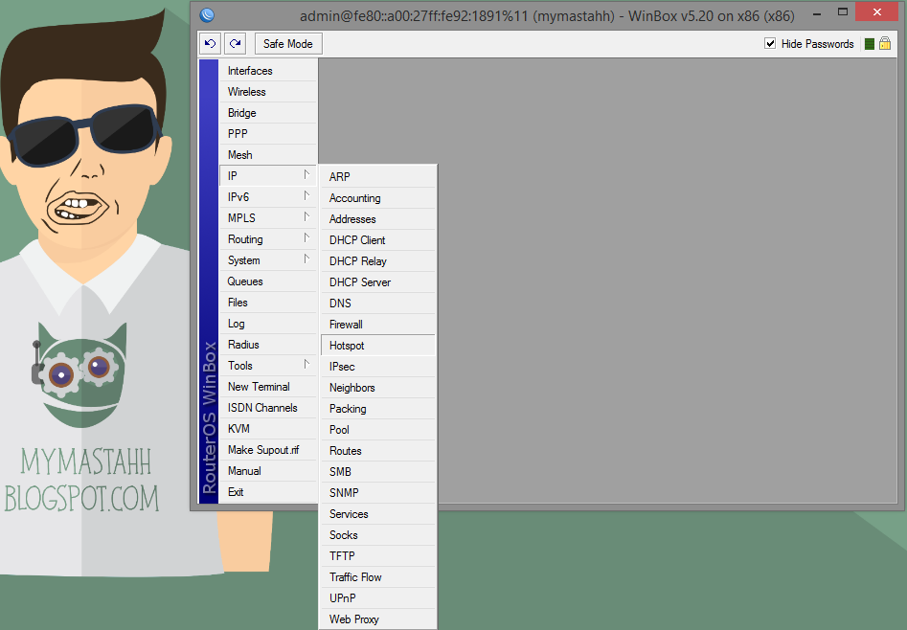The width and height of the screenshot is (907, 630).
Task: Choose Services in the IP submenu
Action: click(x=377, y=514)
